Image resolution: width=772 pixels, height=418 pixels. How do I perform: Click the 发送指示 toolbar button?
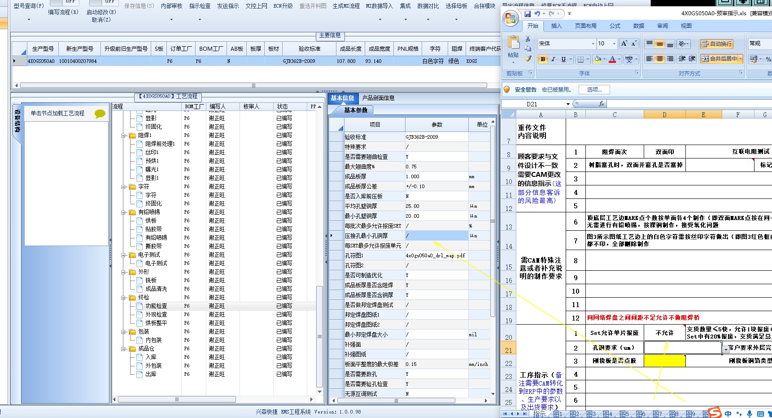pyautogui.click(x=228, y=6)
